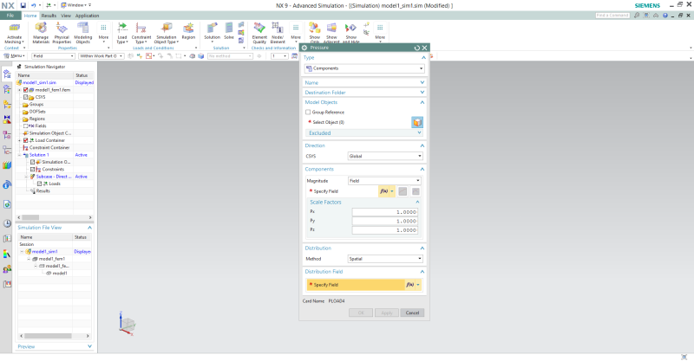Switch to the Home tab
Screen dimensions: 694x361
click(30, 16)
